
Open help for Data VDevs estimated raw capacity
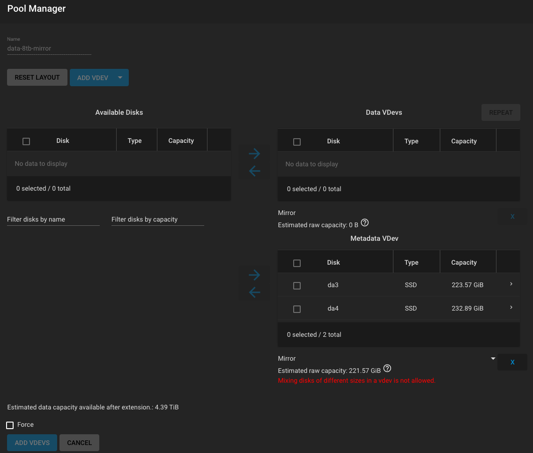click(365, 223)
